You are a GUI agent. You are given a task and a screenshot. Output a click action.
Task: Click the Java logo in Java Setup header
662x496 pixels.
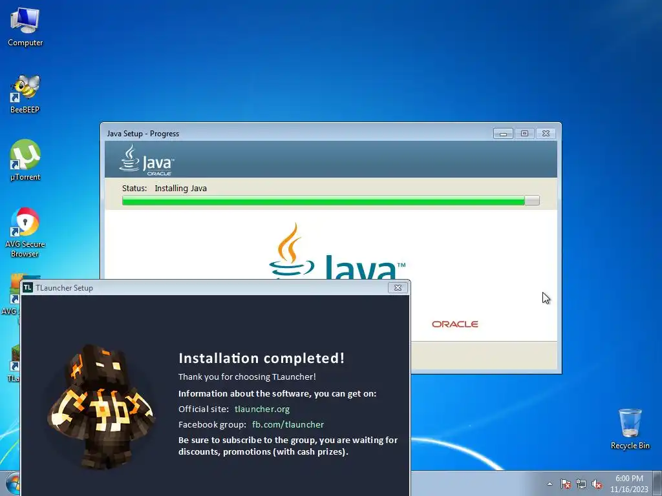[x=147, y=160]
